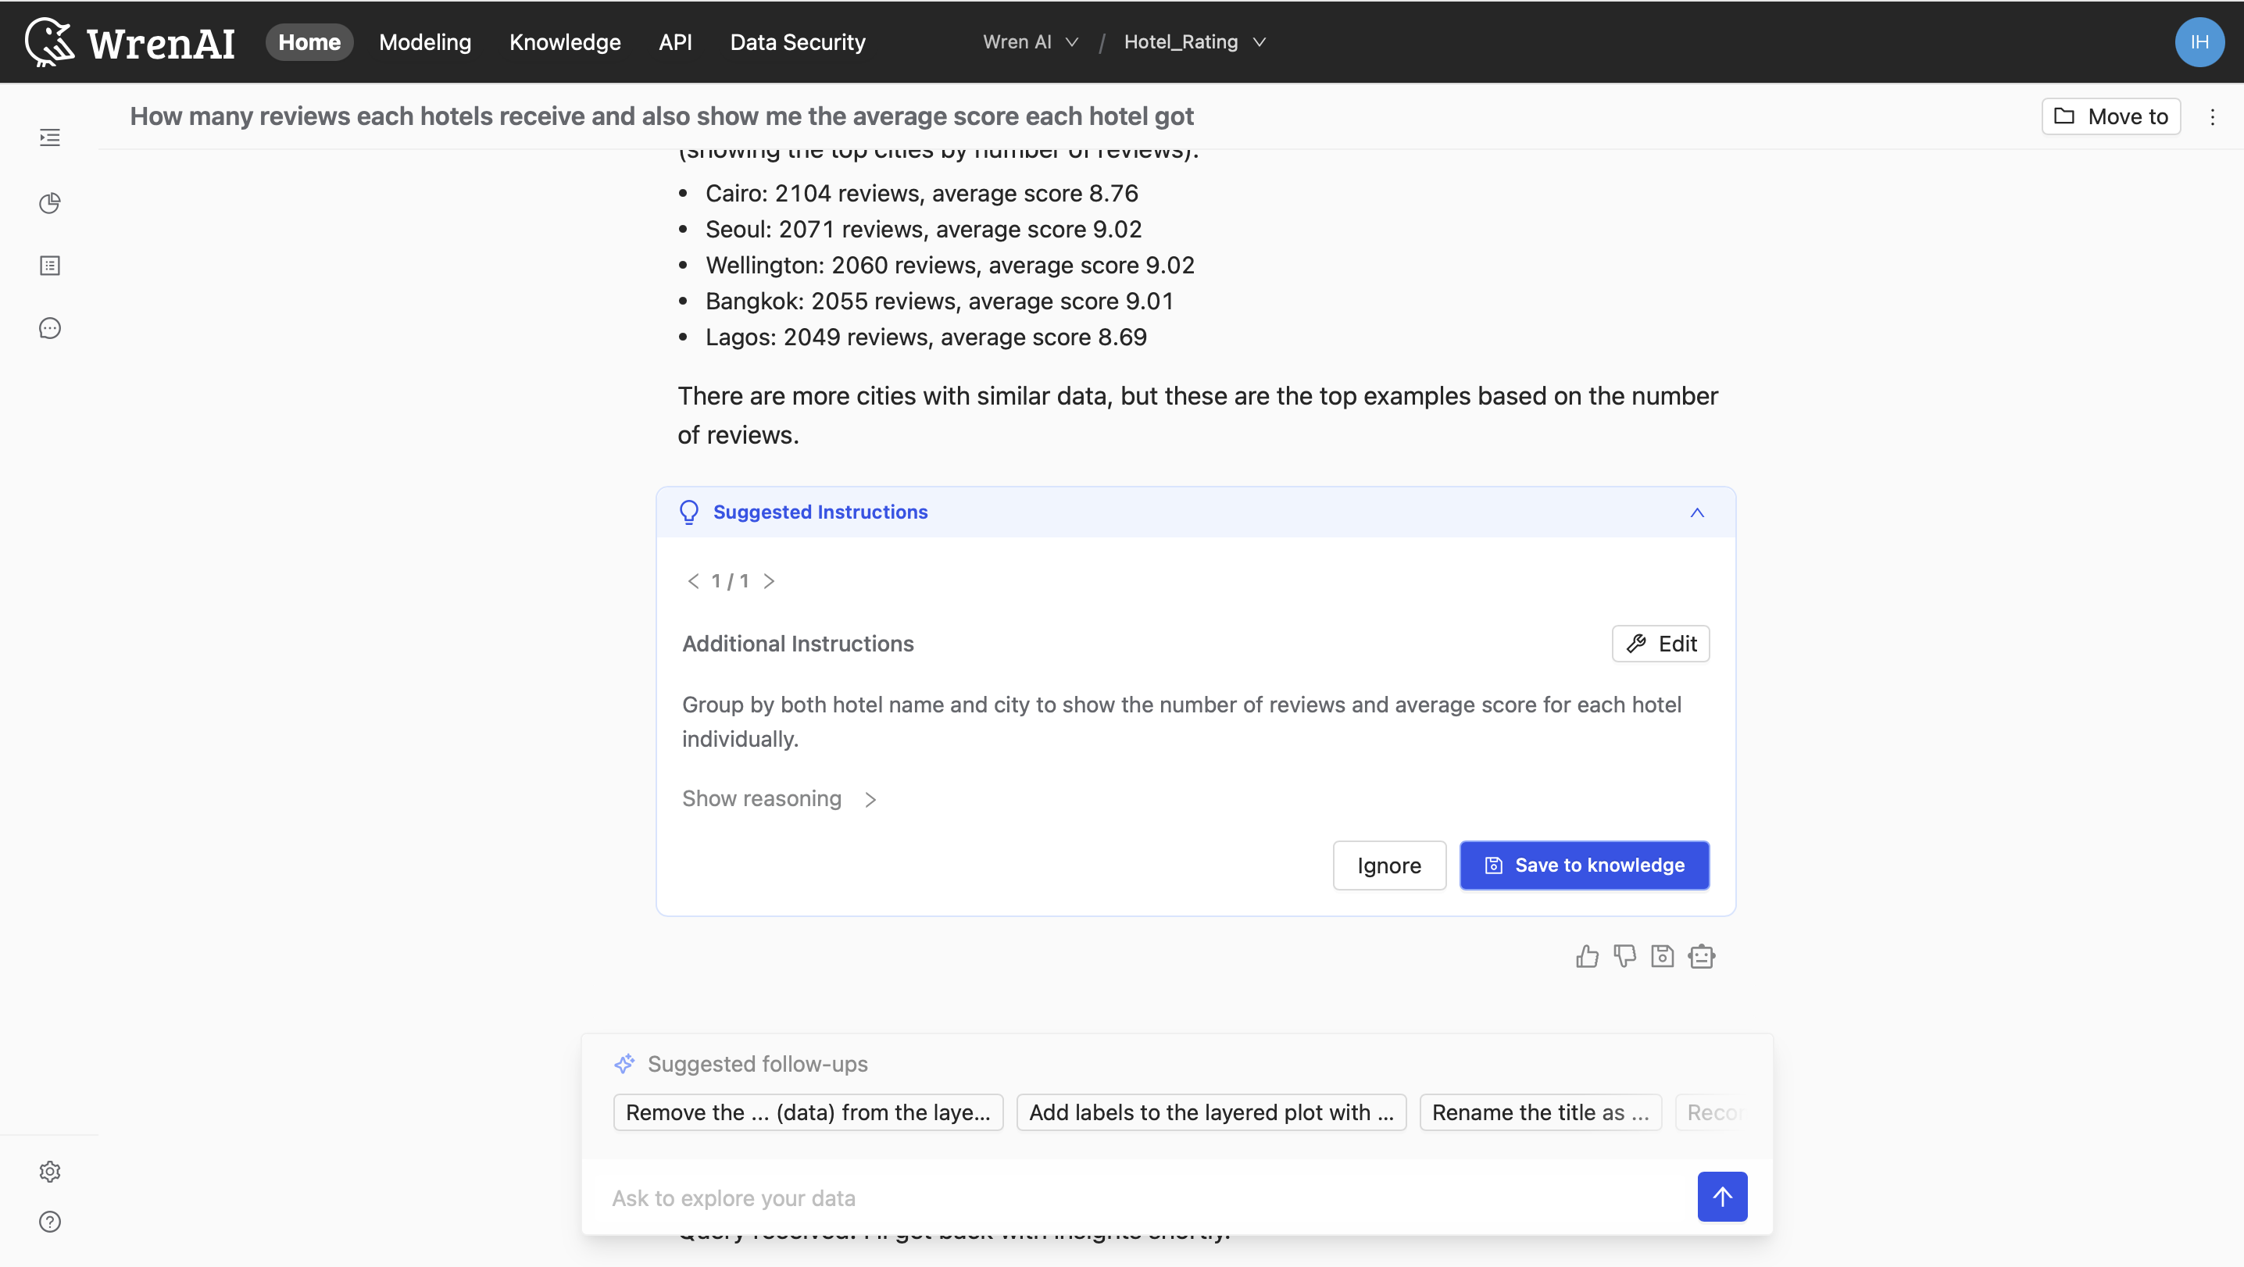
Task: Click the thumbs down feedback icon
Action: tap(1624, 956)
